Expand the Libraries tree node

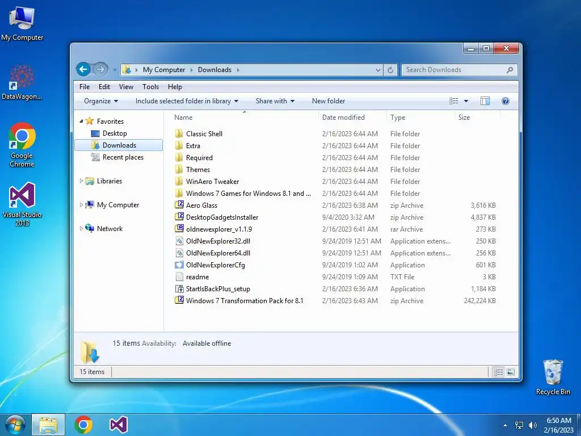point(81,181)
